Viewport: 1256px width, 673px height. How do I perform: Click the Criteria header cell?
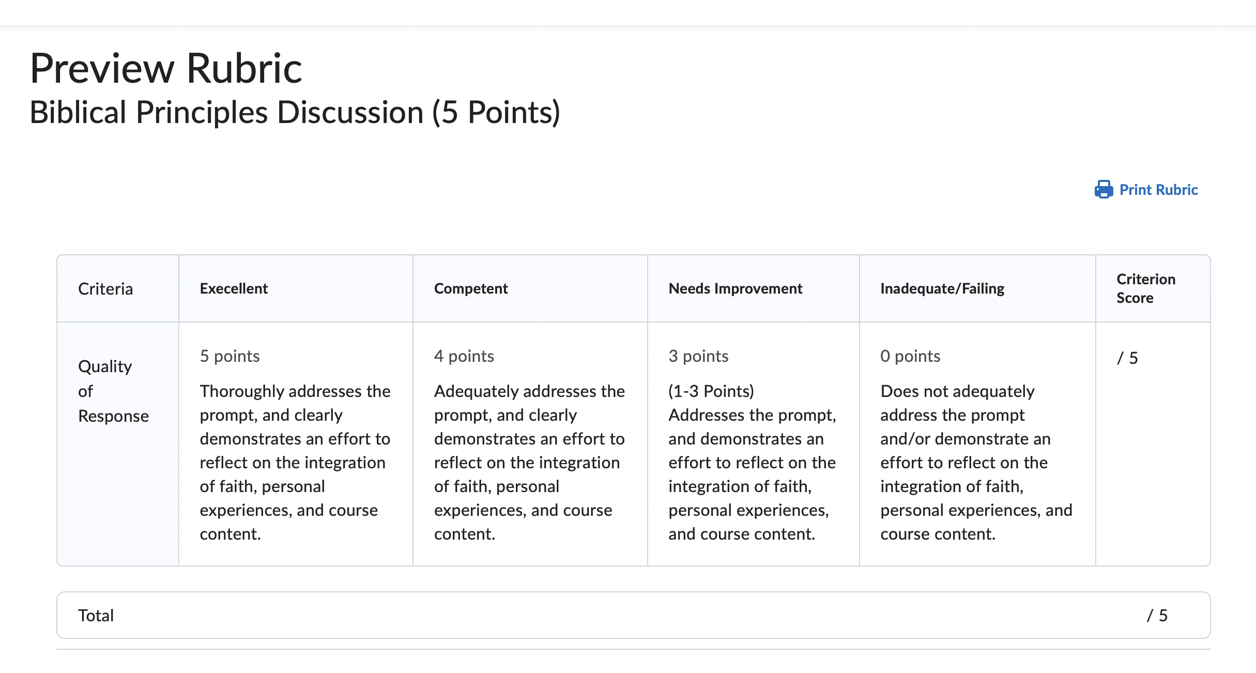click(x=105, y=289)
